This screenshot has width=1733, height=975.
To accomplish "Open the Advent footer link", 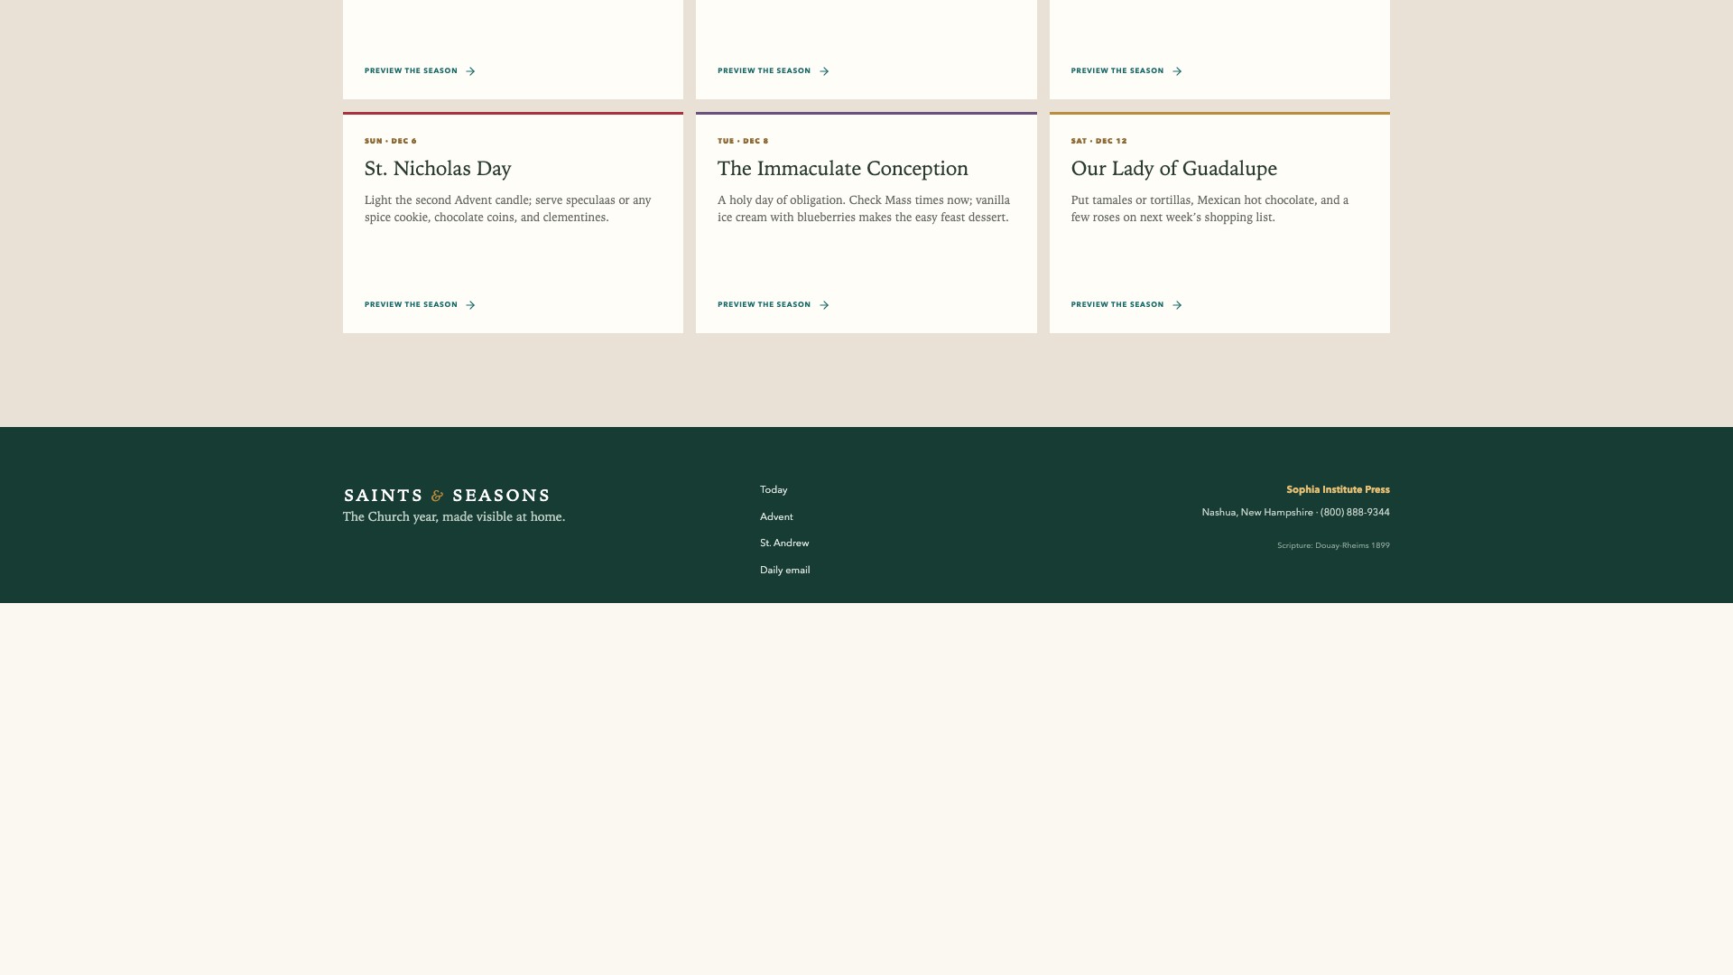I will (776, 516).
